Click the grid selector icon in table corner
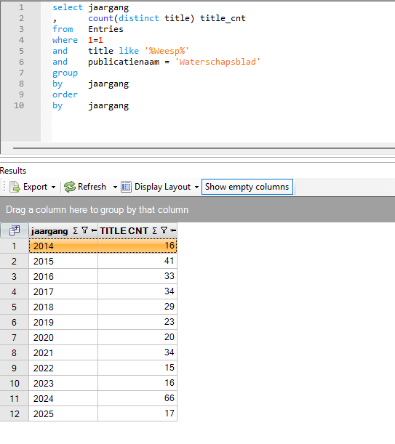 click(15, 230)
